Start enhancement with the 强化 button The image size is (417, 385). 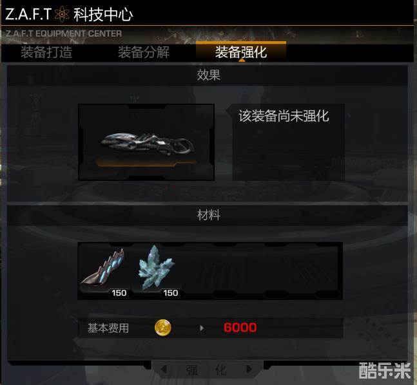coord(208,369)
